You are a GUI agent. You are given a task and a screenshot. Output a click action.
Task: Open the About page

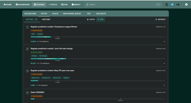pyautogui.click(x=76, y=4)
